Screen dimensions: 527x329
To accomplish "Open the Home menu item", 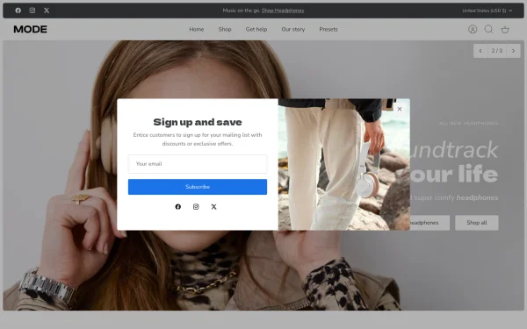I will tap(197, 30).
